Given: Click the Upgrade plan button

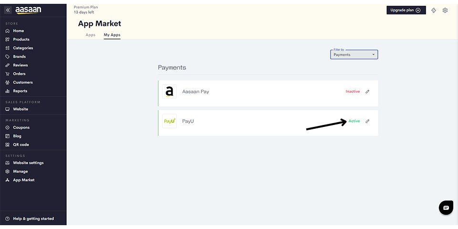Looking at the screenshot, I should coord(406,10).
